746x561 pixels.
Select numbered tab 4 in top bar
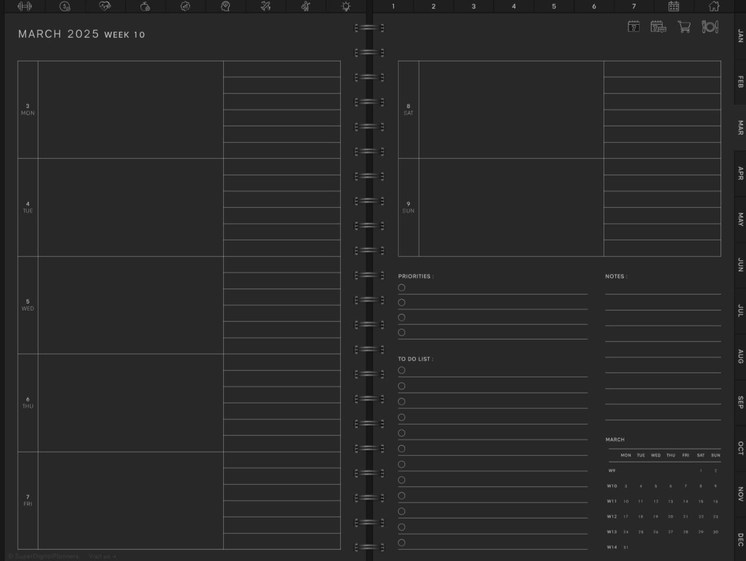[513, 6]
